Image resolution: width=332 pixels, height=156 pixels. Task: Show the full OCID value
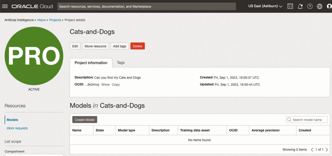(x=105, y=85)
